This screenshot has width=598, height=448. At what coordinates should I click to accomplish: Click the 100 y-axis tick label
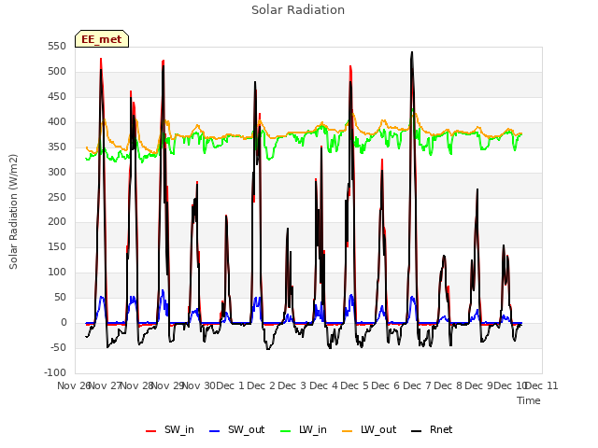pyautogui.click(x=57, y=272)
